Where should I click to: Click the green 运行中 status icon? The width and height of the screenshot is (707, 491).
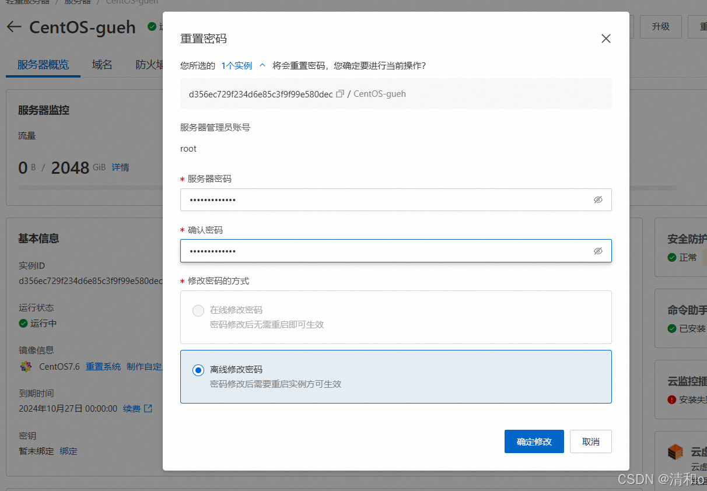coord(23,323)
